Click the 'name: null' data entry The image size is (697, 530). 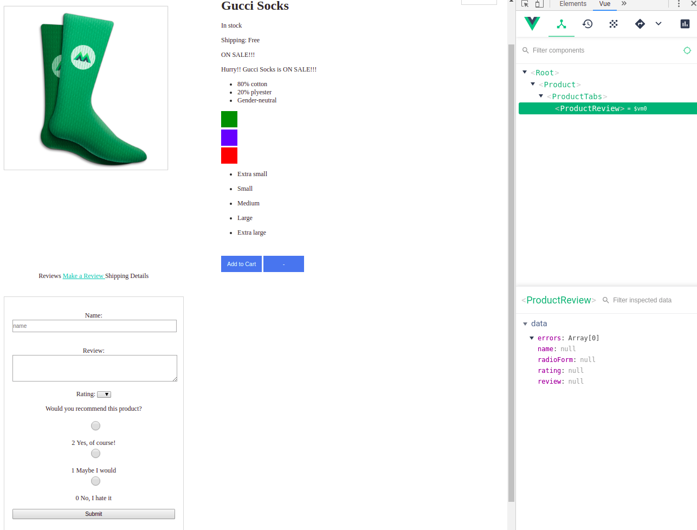[x=557, y=349]
